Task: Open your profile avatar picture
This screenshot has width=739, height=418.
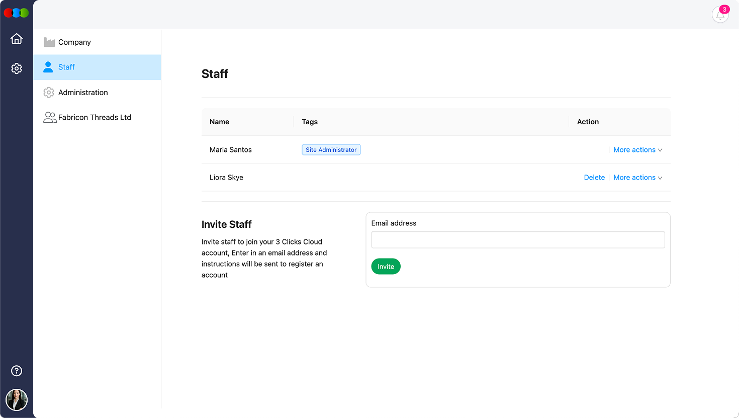Action: pyautogui.click(x=17, y=400)
